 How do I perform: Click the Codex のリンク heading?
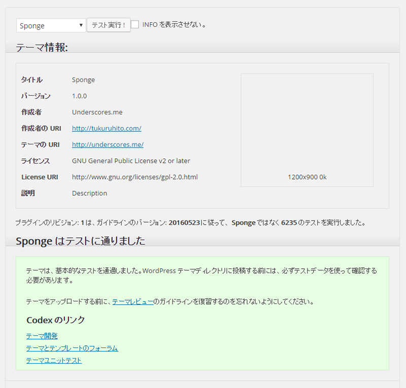[x=56, y=320]
